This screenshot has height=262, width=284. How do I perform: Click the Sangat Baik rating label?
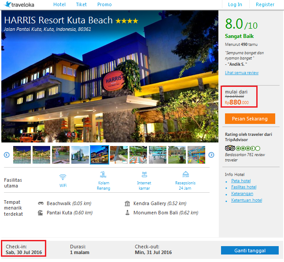coord(239,36)
